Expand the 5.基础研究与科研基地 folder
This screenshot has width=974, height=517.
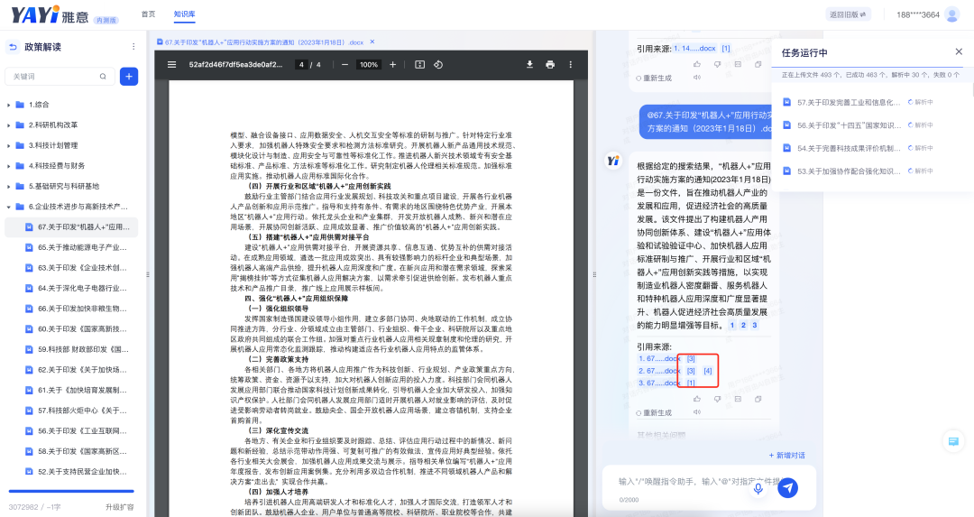pos(8,187)
